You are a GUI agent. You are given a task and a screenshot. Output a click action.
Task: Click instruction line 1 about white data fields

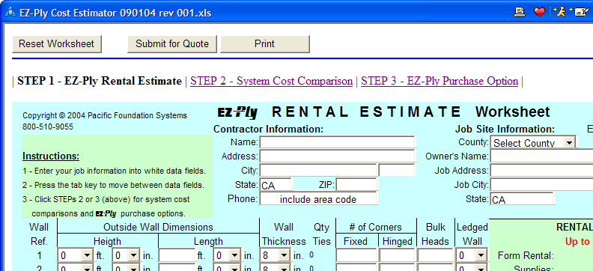pos(114,171)
